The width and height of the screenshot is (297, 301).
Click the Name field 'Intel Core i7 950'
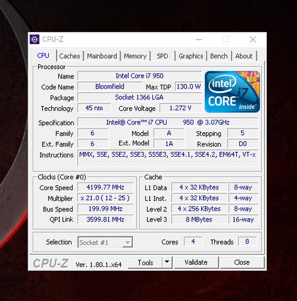(140, 76)
